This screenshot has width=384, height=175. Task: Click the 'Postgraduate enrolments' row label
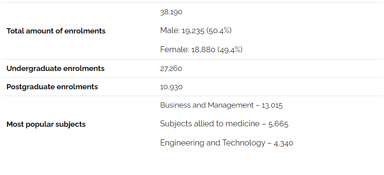tap(52, 87)
